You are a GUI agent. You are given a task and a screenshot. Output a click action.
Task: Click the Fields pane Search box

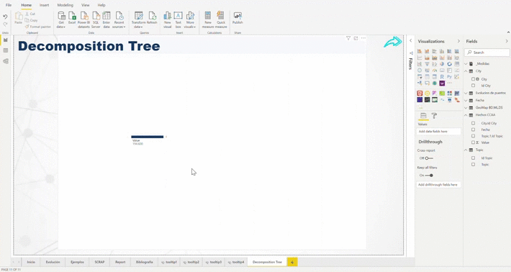click(487, 53)
